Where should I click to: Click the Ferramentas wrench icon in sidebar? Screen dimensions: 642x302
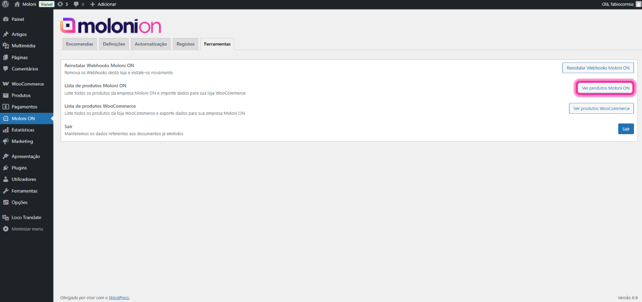[6, 191]
